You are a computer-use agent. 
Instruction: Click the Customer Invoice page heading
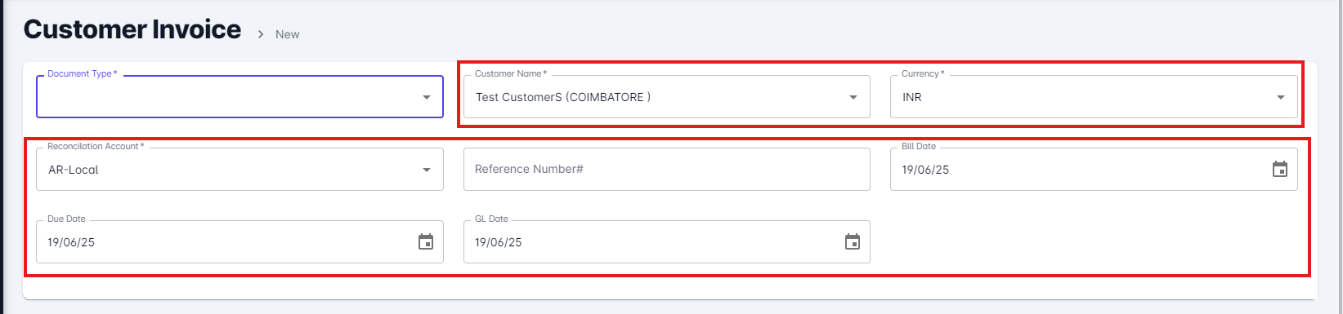tap(132, 29)
